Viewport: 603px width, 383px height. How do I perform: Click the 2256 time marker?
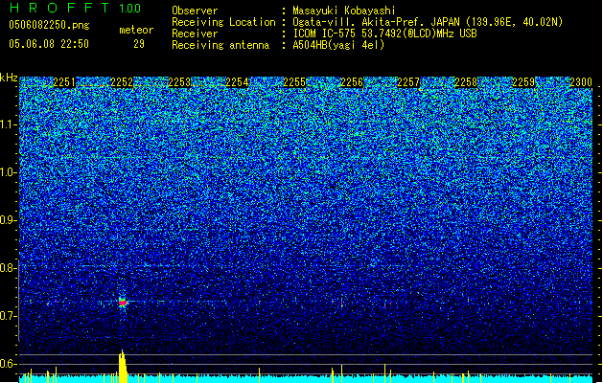[352, 82]
